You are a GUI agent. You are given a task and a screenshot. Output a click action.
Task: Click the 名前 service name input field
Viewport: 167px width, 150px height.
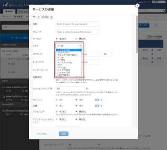[x=78, y=24]
